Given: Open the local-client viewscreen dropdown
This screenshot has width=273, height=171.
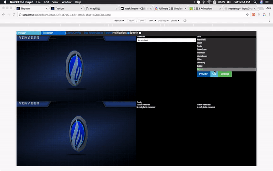Looking at the screenshot, I should pyautogui.click(x=166, y=40).
